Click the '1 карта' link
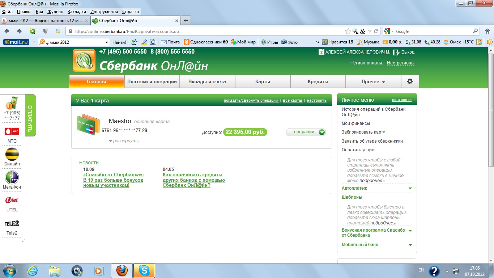This screenshot has height=278, width=494. click(100, 101)
